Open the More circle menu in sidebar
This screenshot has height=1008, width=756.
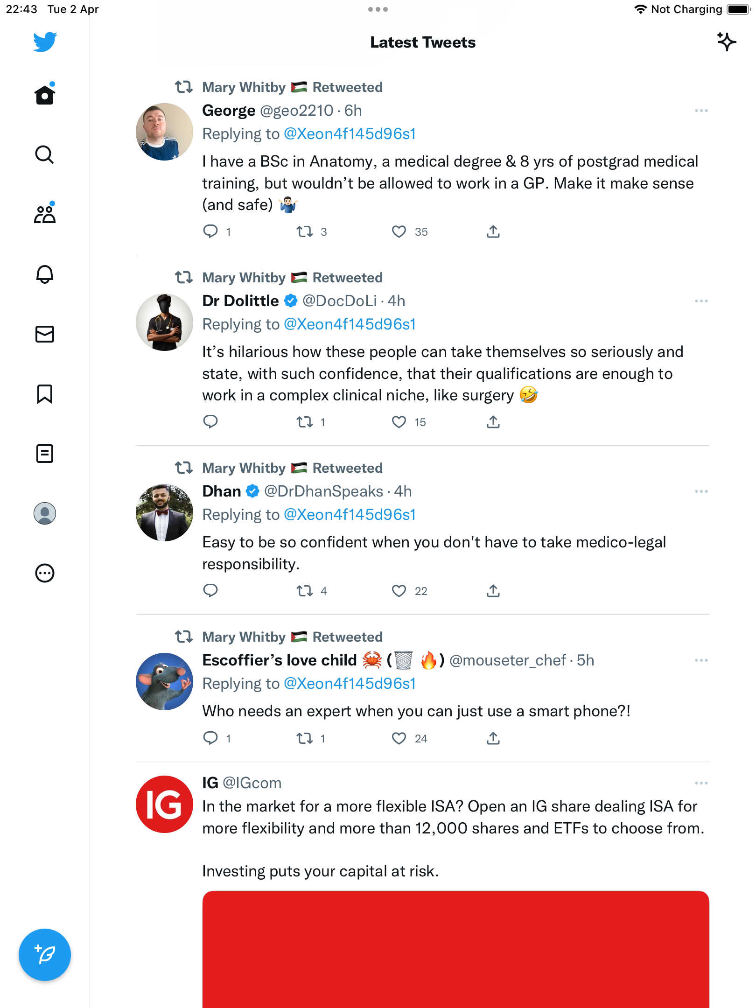(x=45, y=573)
